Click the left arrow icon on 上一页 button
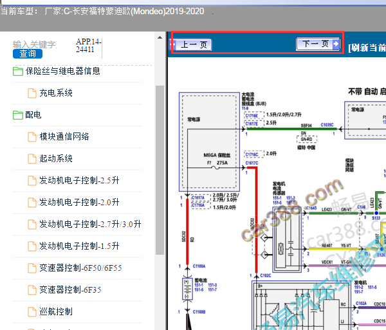The image size is (386, 330). click(172, 45)
